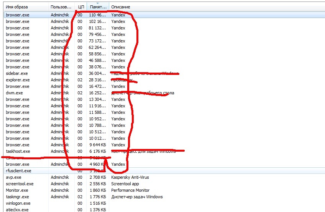Click the 6 176 КБ memory value
Image resolution: width=325 pixels, height=212 pixels.
98,151
